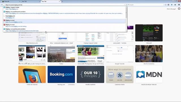Open the Booking.com tile

[x=61, y=75]
